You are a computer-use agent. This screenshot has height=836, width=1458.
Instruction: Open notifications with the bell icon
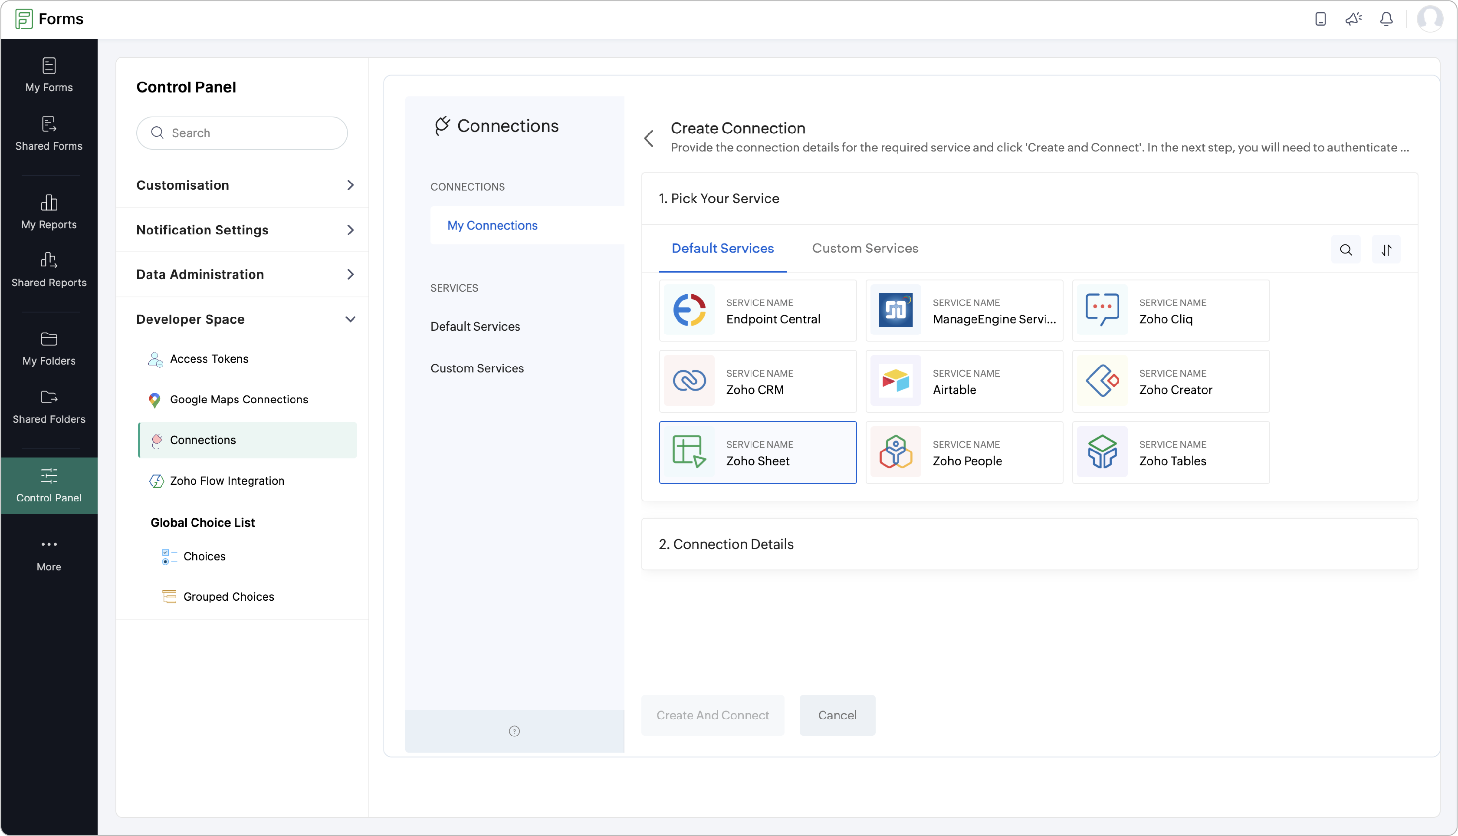point(1386,19)
